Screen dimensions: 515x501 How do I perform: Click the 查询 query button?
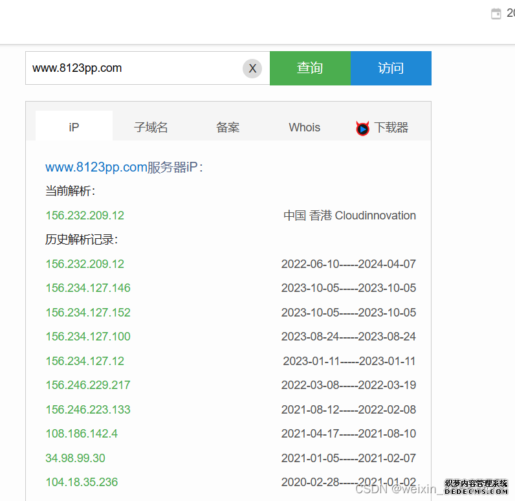pyautogui.click(x=310, y=68)
